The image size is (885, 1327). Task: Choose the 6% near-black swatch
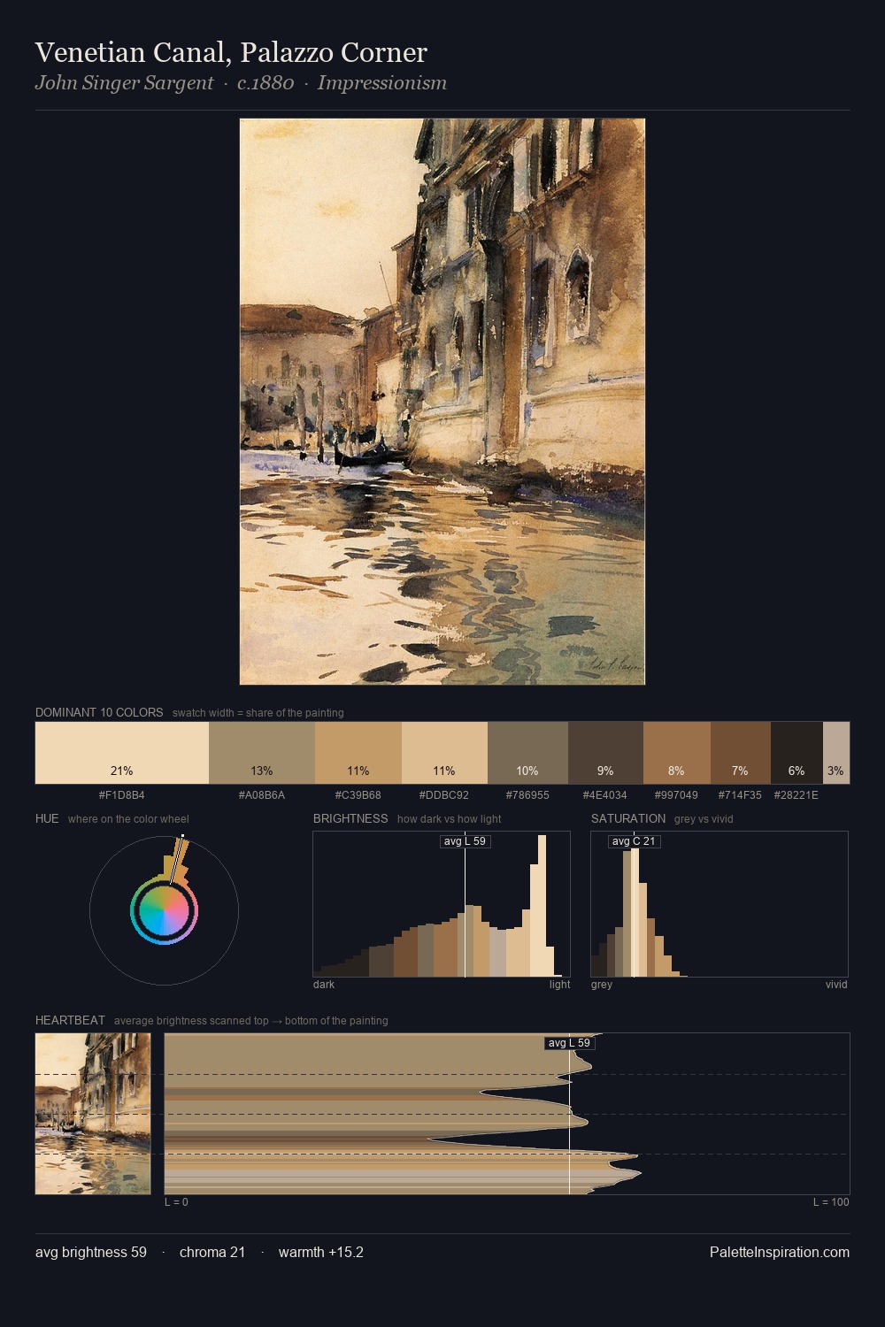point(796,753)
